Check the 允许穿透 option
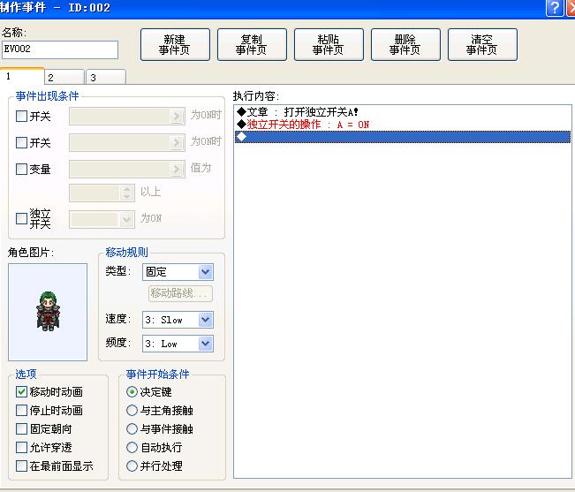This screenshot has width=575, height=492. click(21, 447)
